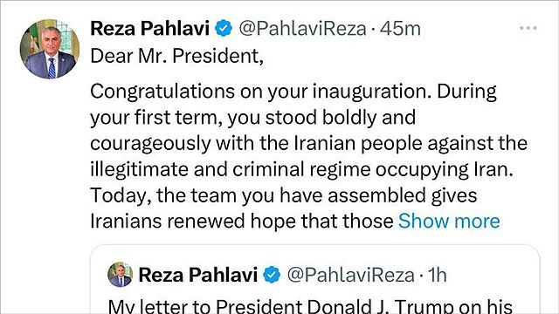Open the top Reza Pahlavi display name
The height and width of the screenshot is (314, 559).
tap(149, 29)
